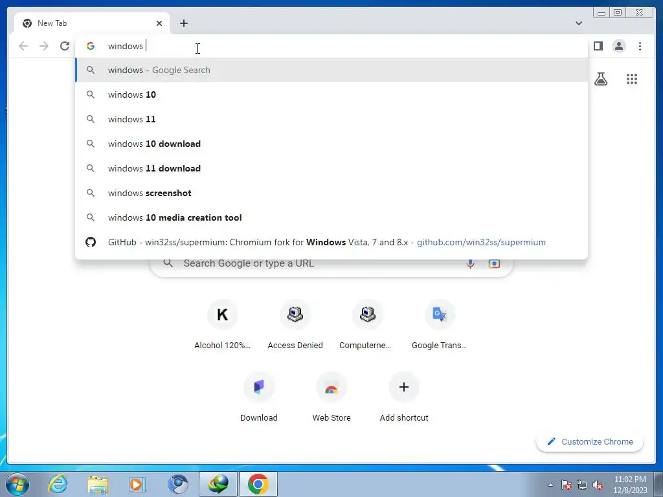Show hidden tray icons arrow

point(550,485)
